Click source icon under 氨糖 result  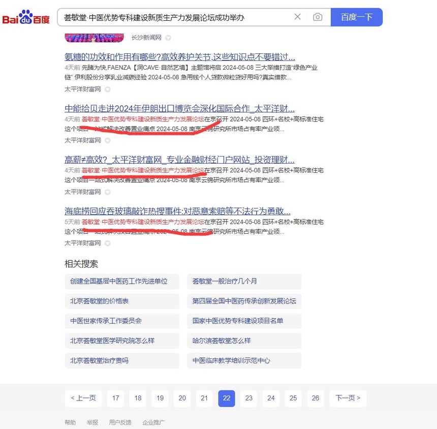(107, 89)
